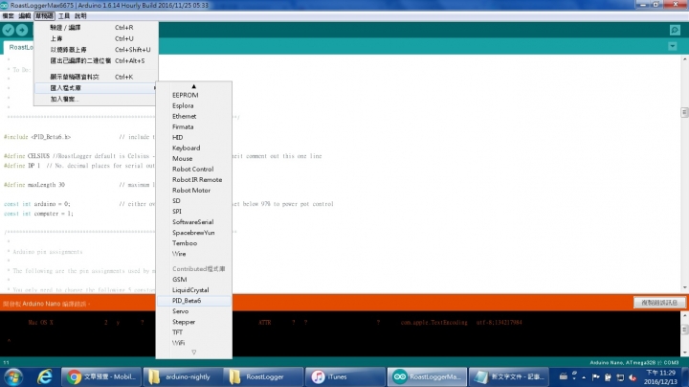Click the Action Center flag tray icon
The height and width of the screenshot is (387, 689).
click(x=596, y=377)
